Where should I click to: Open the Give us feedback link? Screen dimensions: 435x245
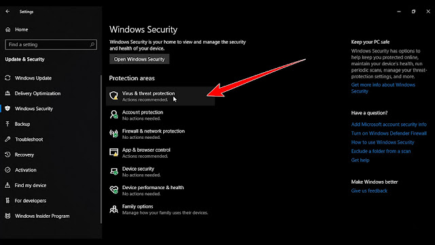point(369,191)
